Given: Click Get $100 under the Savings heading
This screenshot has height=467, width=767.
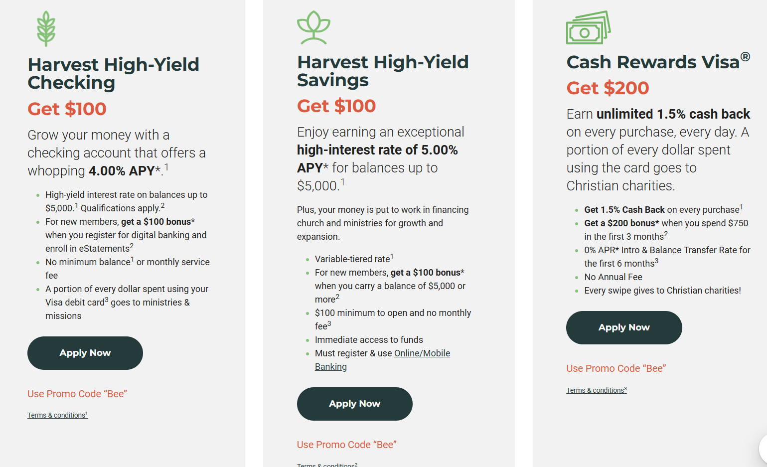Looking at the screenshot, I should pos(336,106).
